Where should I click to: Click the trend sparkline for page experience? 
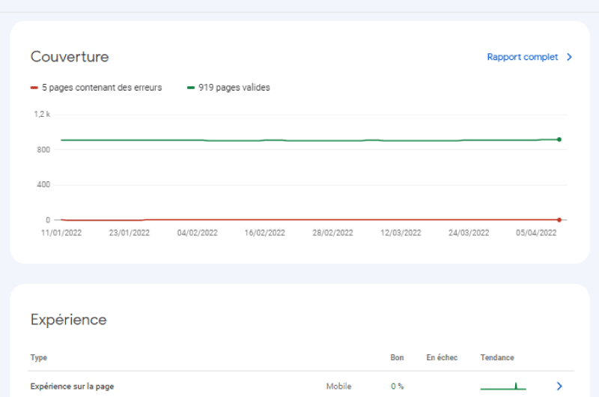(503, 386)
